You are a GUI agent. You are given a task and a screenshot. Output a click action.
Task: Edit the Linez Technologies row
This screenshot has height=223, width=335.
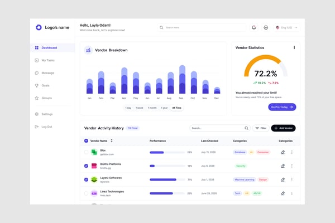click(x=283, y=193)
